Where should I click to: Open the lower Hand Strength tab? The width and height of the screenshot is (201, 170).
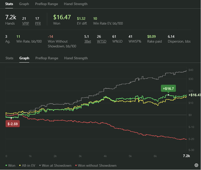(76, 58)
